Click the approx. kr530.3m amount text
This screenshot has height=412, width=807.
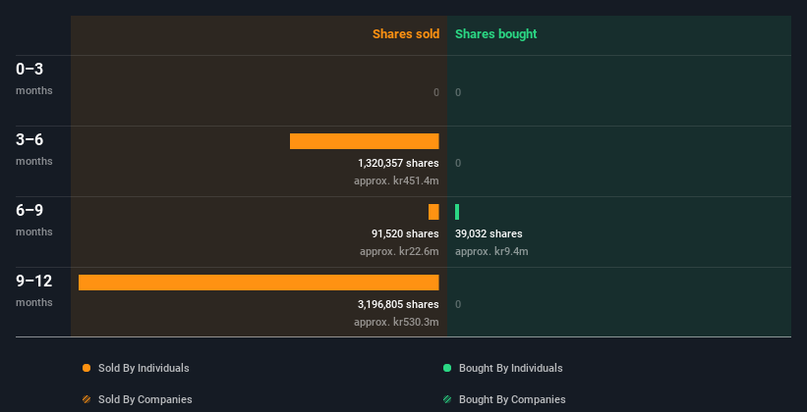(396, 322)
